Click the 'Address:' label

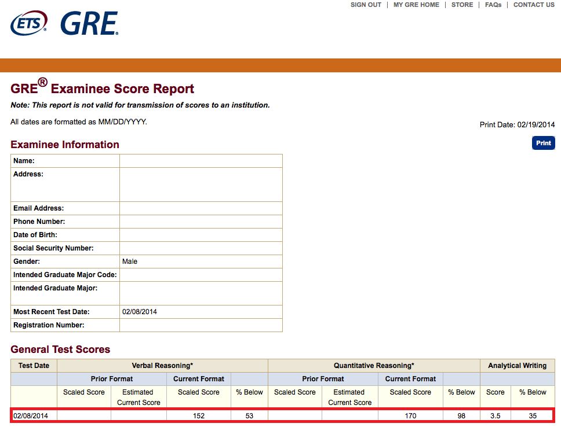28,174
